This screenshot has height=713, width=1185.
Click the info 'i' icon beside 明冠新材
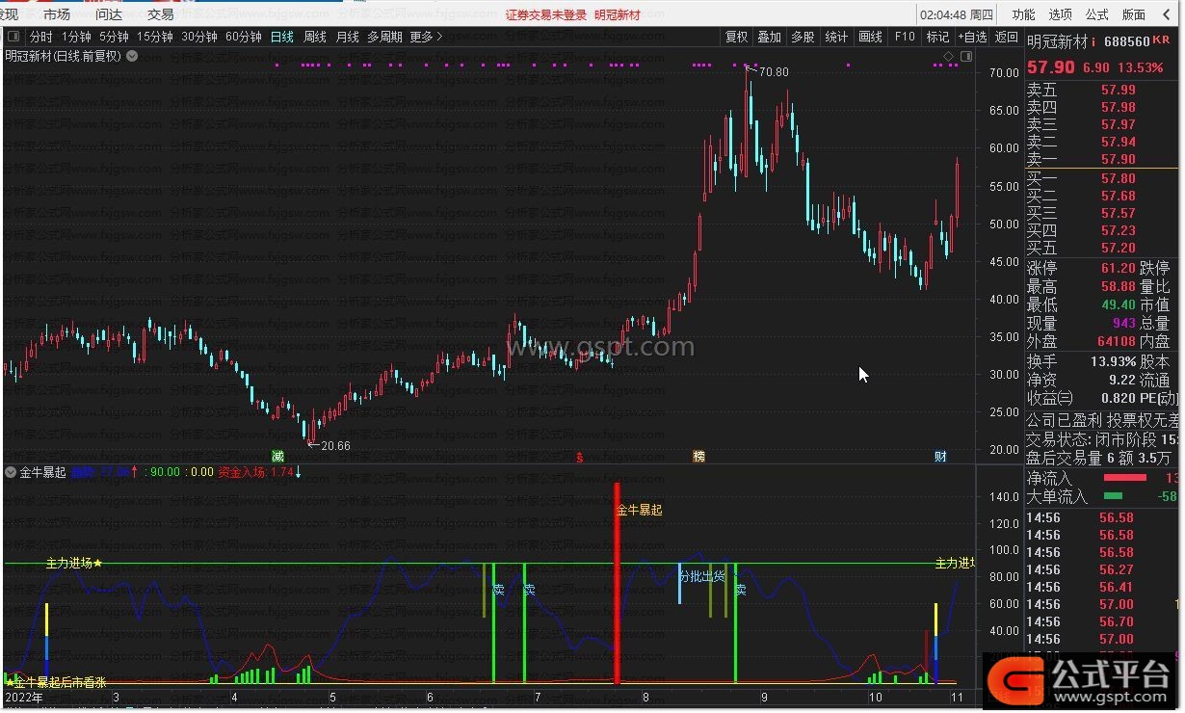coord(1093,42)
